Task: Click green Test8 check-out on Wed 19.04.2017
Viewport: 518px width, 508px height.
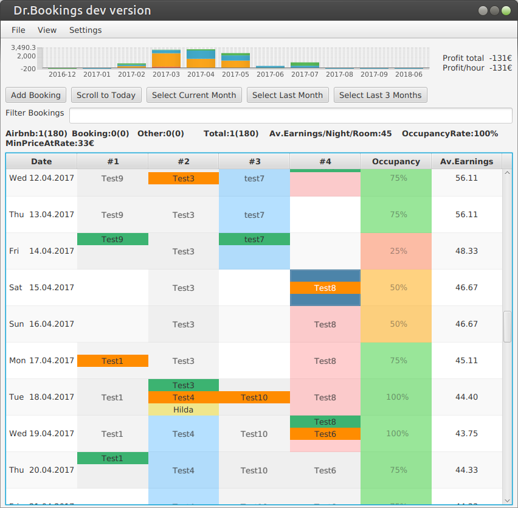Action: click(325, 422)
